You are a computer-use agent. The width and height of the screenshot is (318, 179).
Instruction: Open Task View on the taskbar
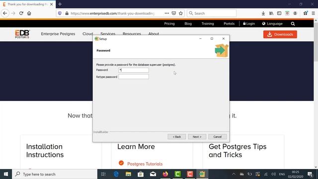pyautogui.click(x=103, y=174)
